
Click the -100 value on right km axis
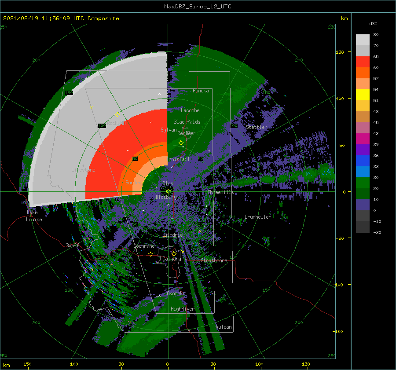pos(339,285)
